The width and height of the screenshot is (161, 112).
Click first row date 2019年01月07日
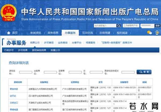tap(144, 89)
